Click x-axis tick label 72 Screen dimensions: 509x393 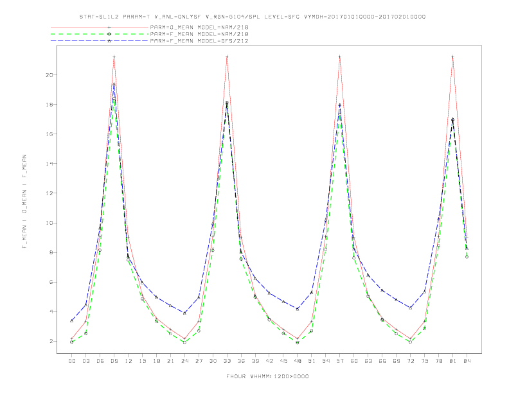[410, 361]
